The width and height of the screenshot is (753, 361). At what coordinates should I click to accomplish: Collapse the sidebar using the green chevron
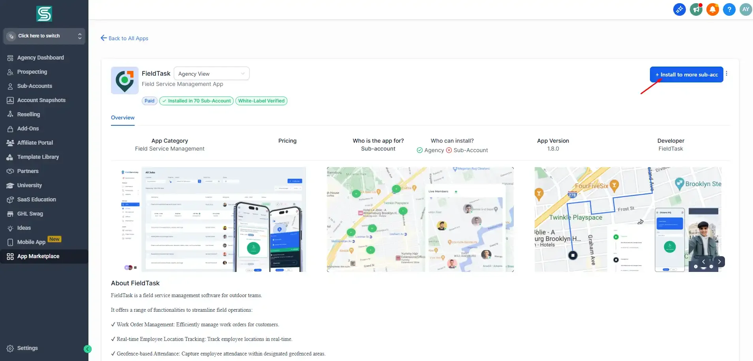click(x=87, y=349)
